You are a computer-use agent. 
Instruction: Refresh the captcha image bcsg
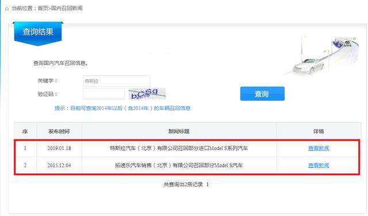(147, 94)
